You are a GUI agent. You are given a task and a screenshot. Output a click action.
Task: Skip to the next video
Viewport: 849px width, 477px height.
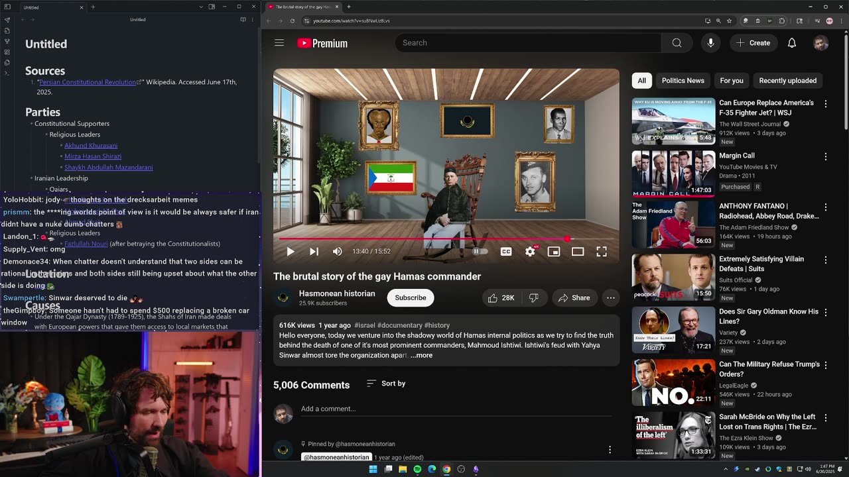[x=314, y=252]
